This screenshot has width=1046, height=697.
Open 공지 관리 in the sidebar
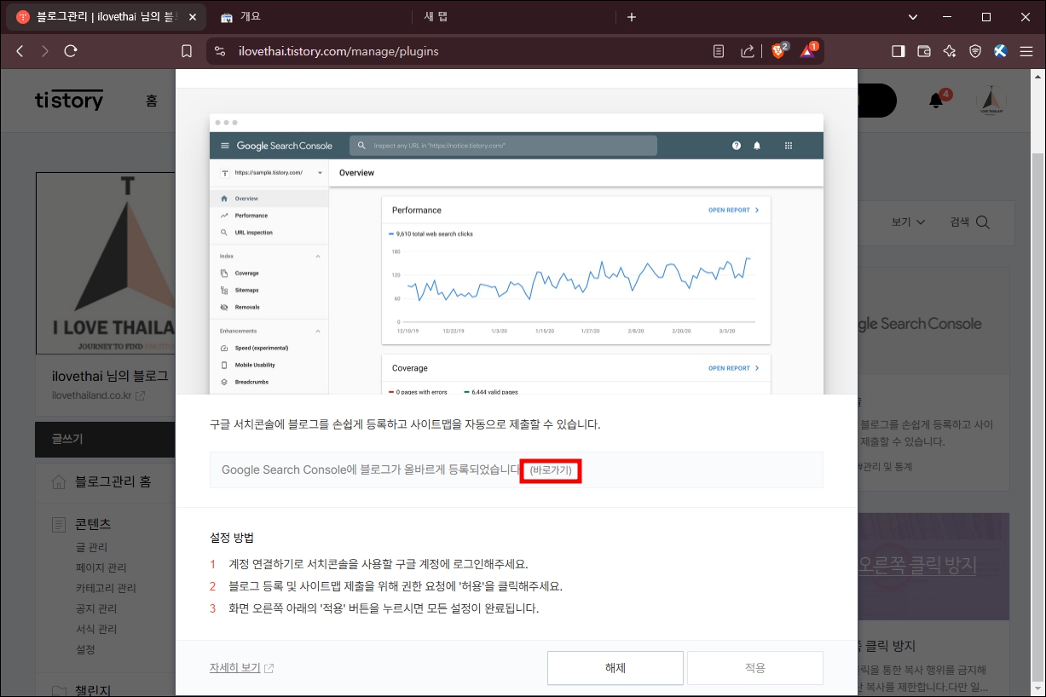[x=96, y=608]
